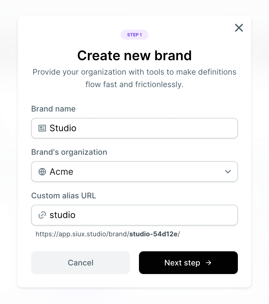Screen dimensions: 269x304
Task: Click the brand card icon in Brand name field
Action: click(42, 128)
